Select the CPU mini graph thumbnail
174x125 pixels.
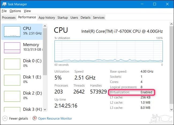coord(12,31)
